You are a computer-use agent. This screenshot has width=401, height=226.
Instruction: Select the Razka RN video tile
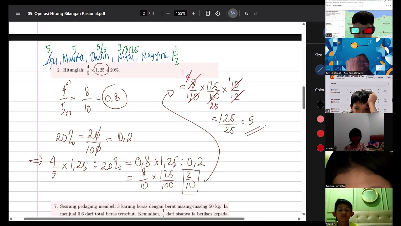[x=359, y=207]
